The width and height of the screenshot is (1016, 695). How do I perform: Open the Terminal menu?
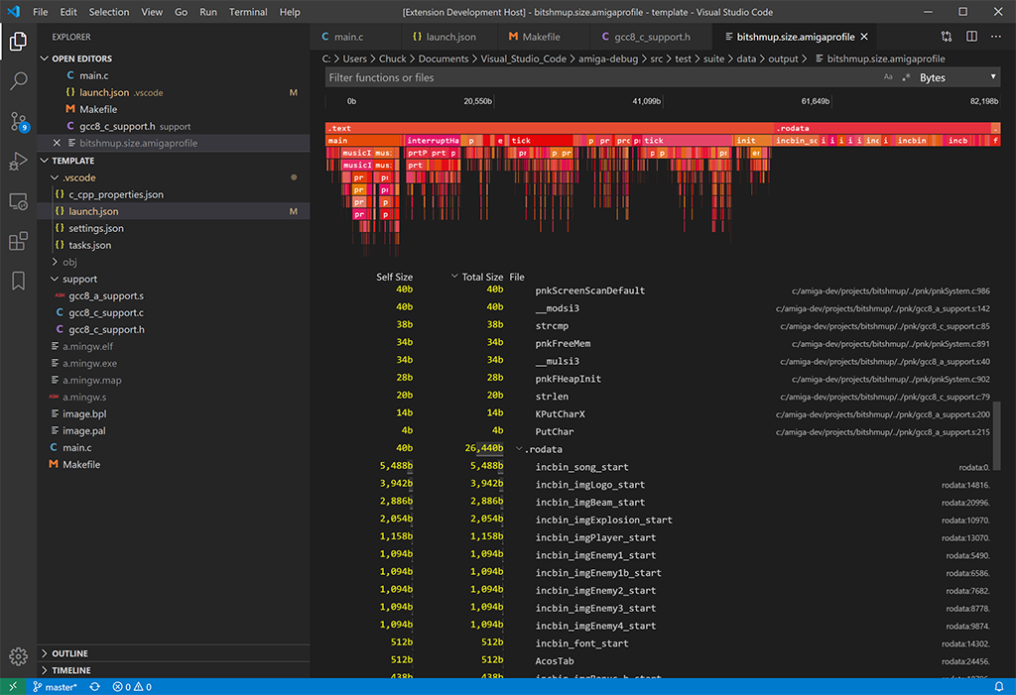tap(247, 12)
